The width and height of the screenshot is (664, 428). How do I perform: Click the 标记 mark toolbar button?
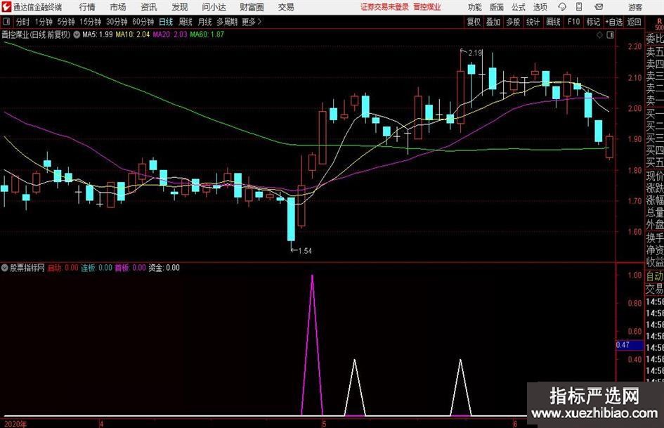(x=593, y=22)
